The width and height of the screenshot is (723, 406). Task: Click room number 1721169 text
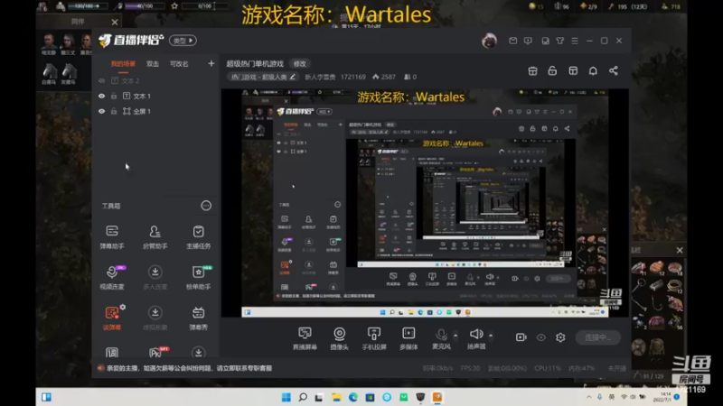pyautogui.click(x=352, y=77)
